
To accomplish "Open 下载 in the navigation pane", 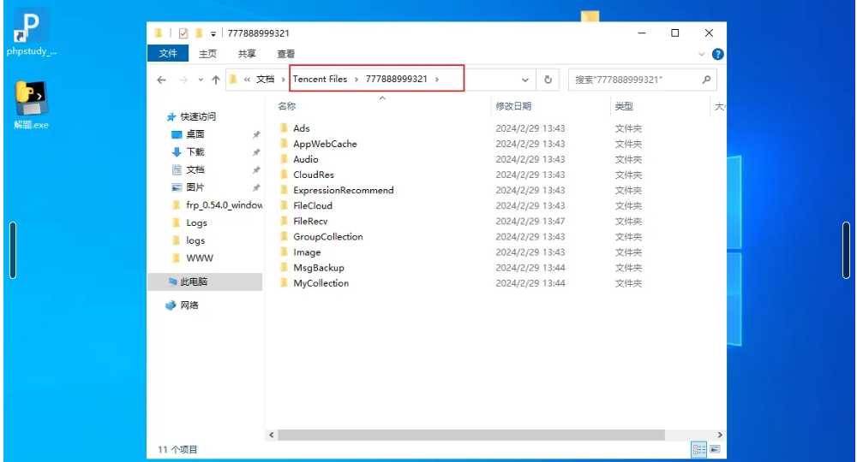I will click(x=195, y=152).
